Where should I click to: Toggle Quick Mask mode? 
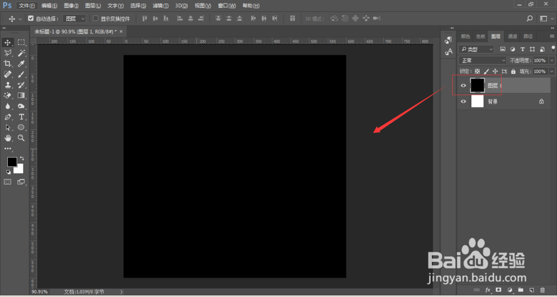pos(7,182)
